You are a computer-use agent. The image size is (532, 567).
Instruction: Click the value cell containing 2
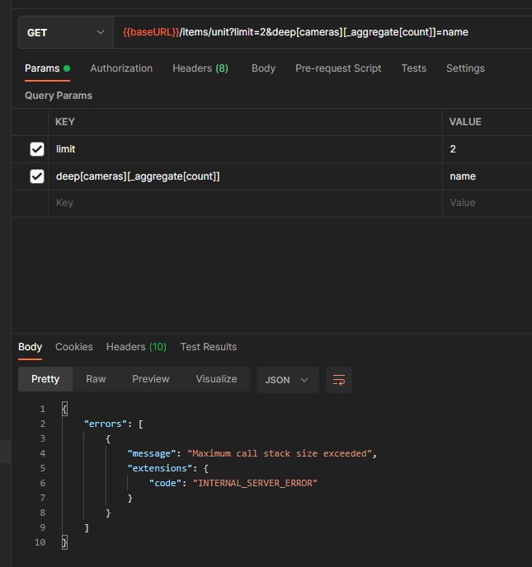click(487, 149)
